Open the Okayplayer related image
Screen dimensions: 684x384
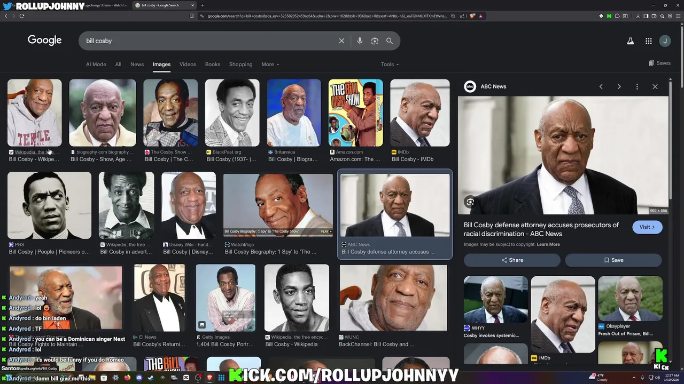point(630,299)
